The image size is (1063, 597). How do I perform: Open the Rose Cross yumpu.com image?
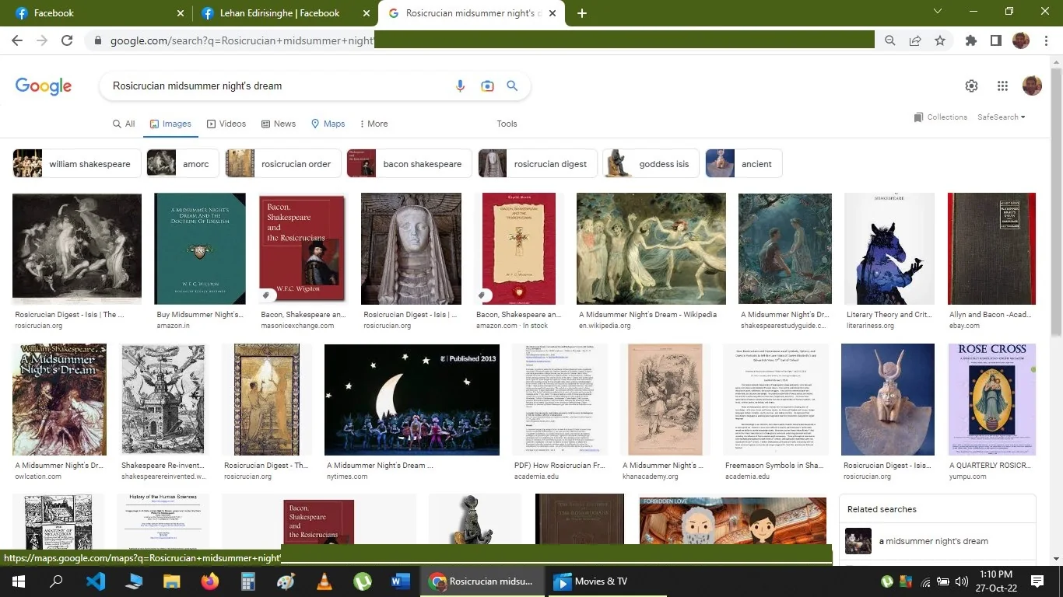pyautogui.click(x=992, y=400)
